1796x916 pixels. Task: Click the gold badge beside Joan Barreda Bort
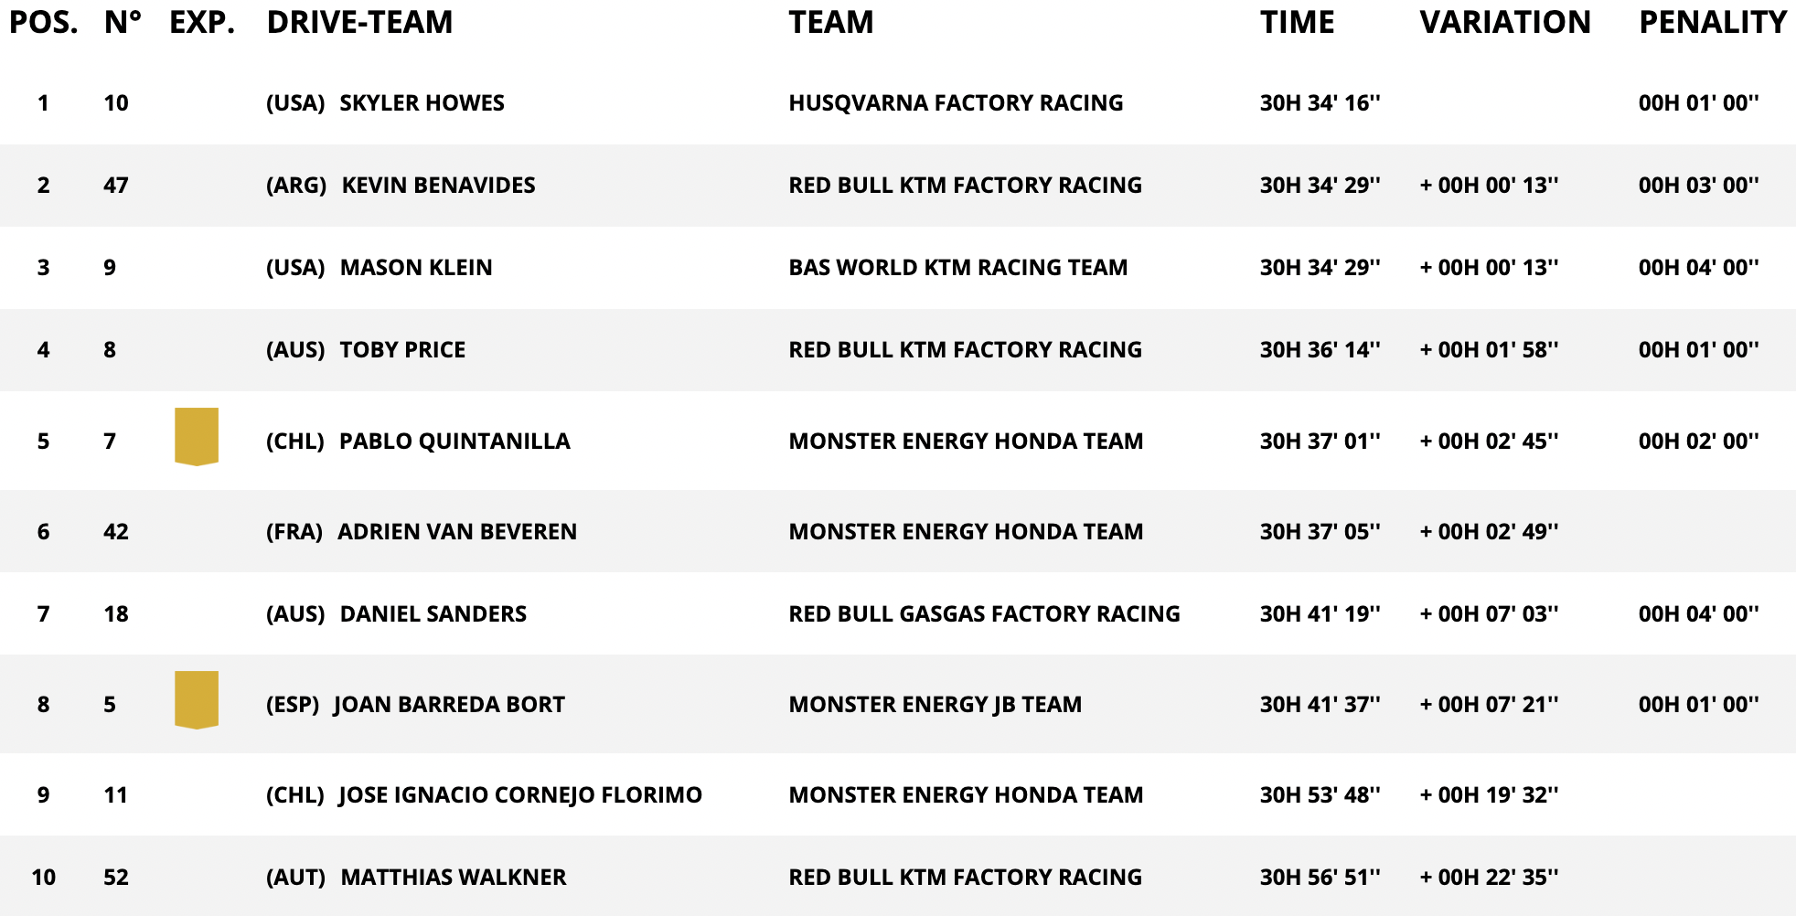pyautogui.click(x=197, y=699)
